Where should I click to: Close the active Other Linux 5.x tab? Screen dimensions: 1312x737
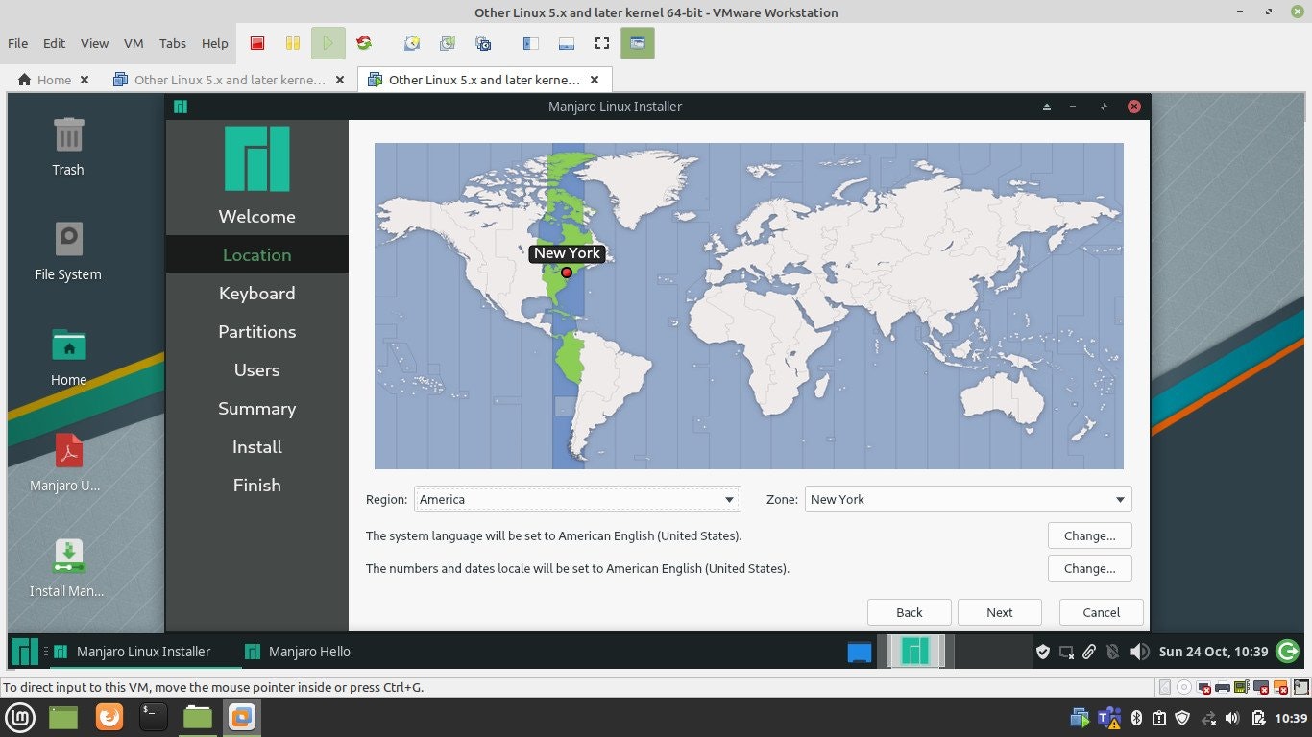click(x=595, y=80)
